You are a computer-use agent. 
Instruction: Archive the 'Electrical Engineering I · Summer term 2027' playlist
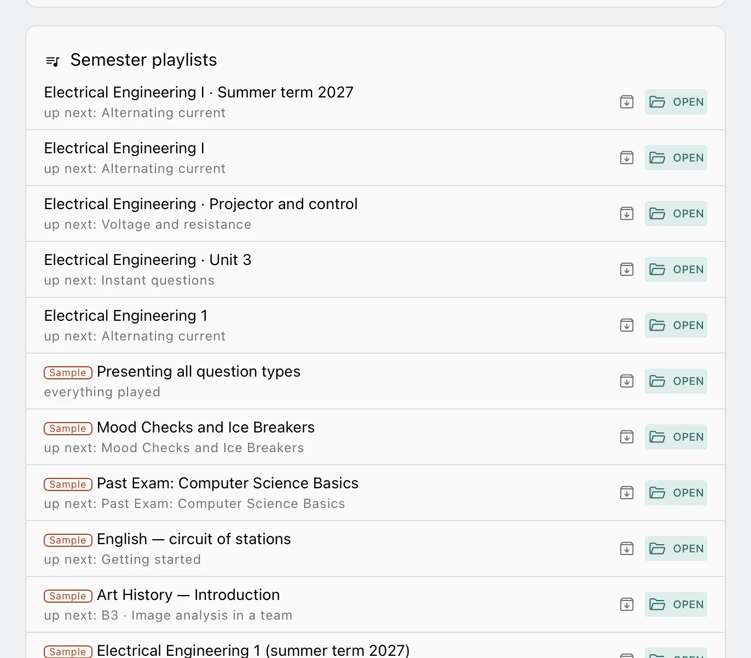click(627, 102)
